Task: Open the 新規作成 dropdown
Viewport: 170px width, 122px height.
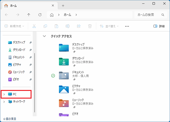Action: pos(14,26)
